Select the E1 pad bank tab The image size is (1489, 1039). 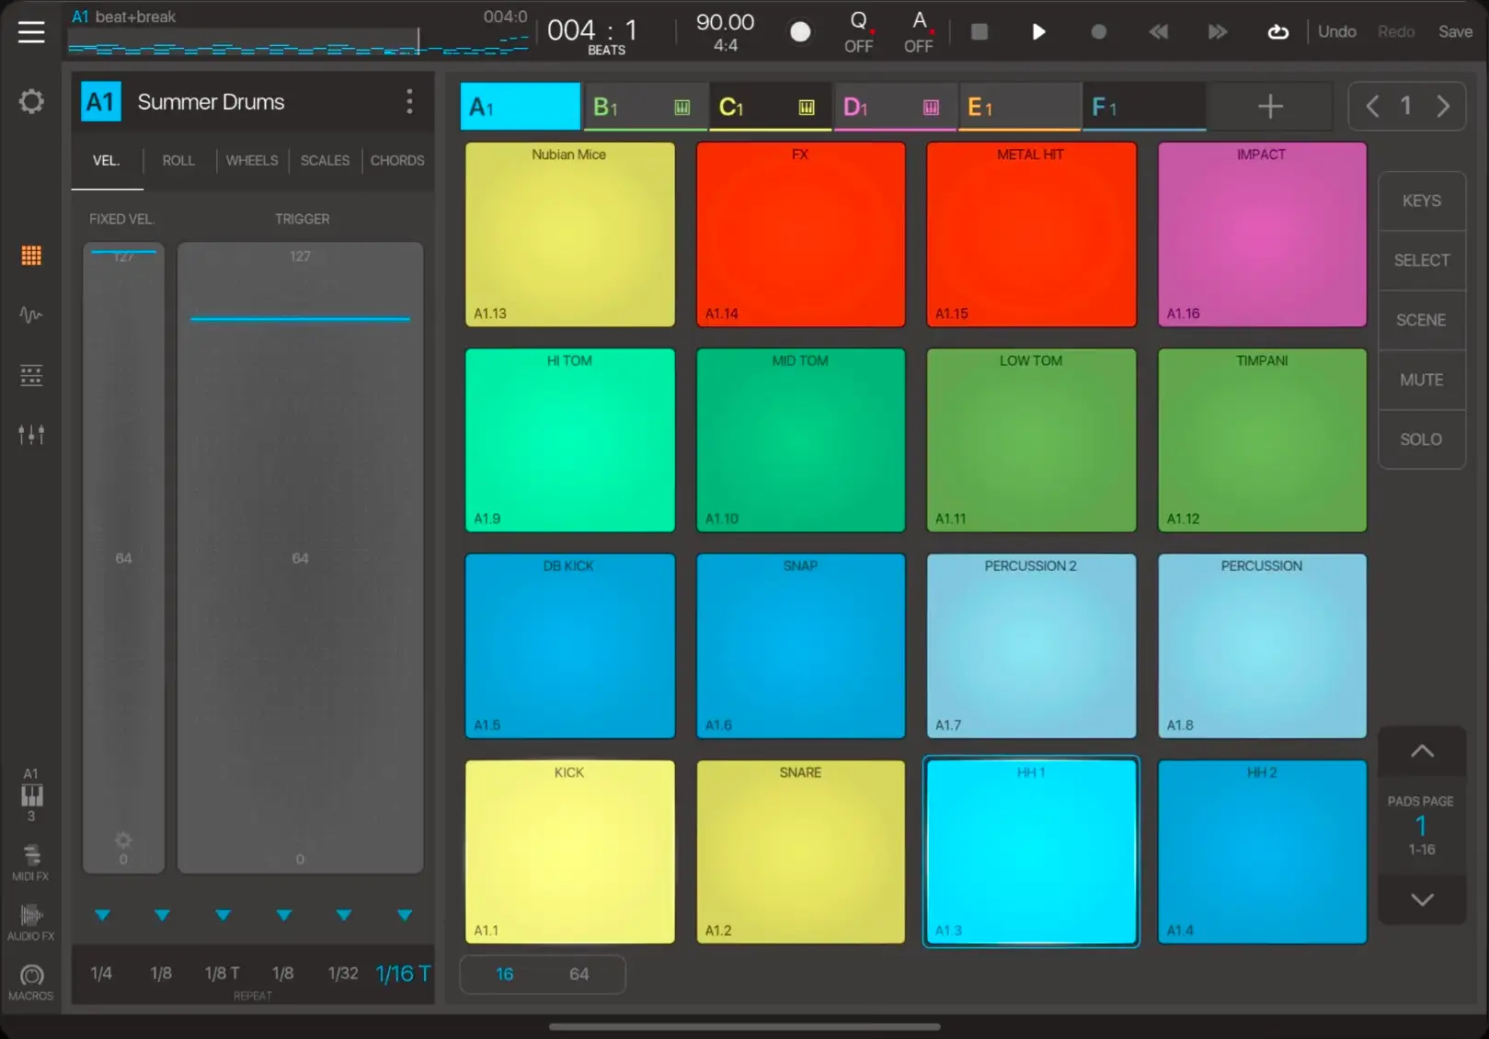pos(1019,107)
